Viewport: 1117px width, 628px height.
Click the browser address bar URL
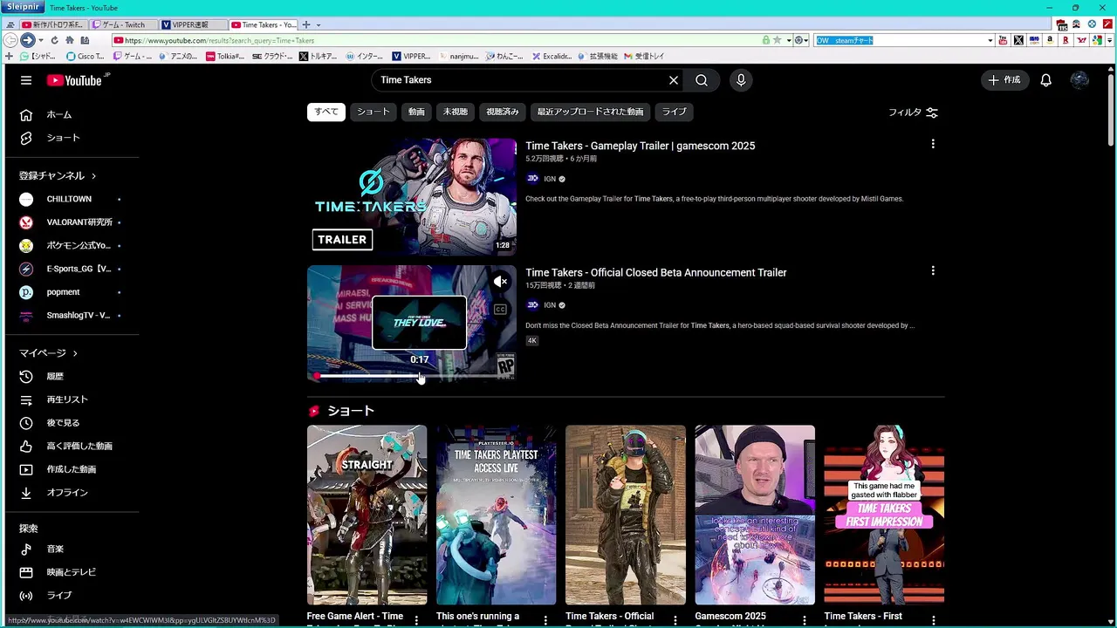click(x=436, y=40)
